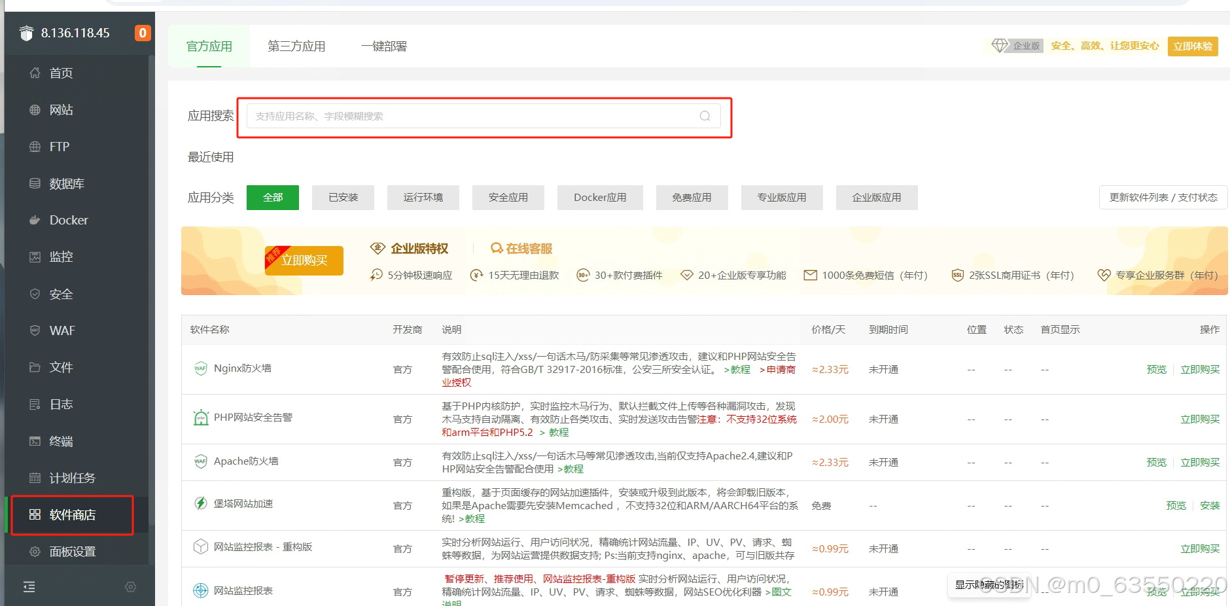Switch to the 第三方应用 tab
Viewport: 1230px width, 606px height.
[x=296, y=46]
